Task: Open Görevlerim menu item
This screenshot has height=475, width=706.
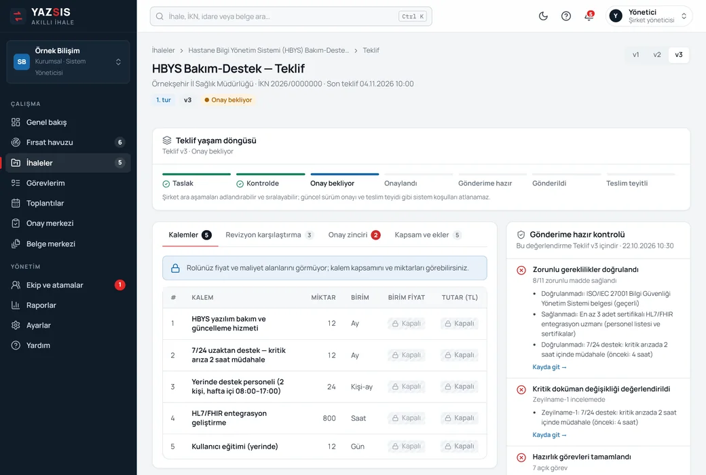Action: [68, 183]
